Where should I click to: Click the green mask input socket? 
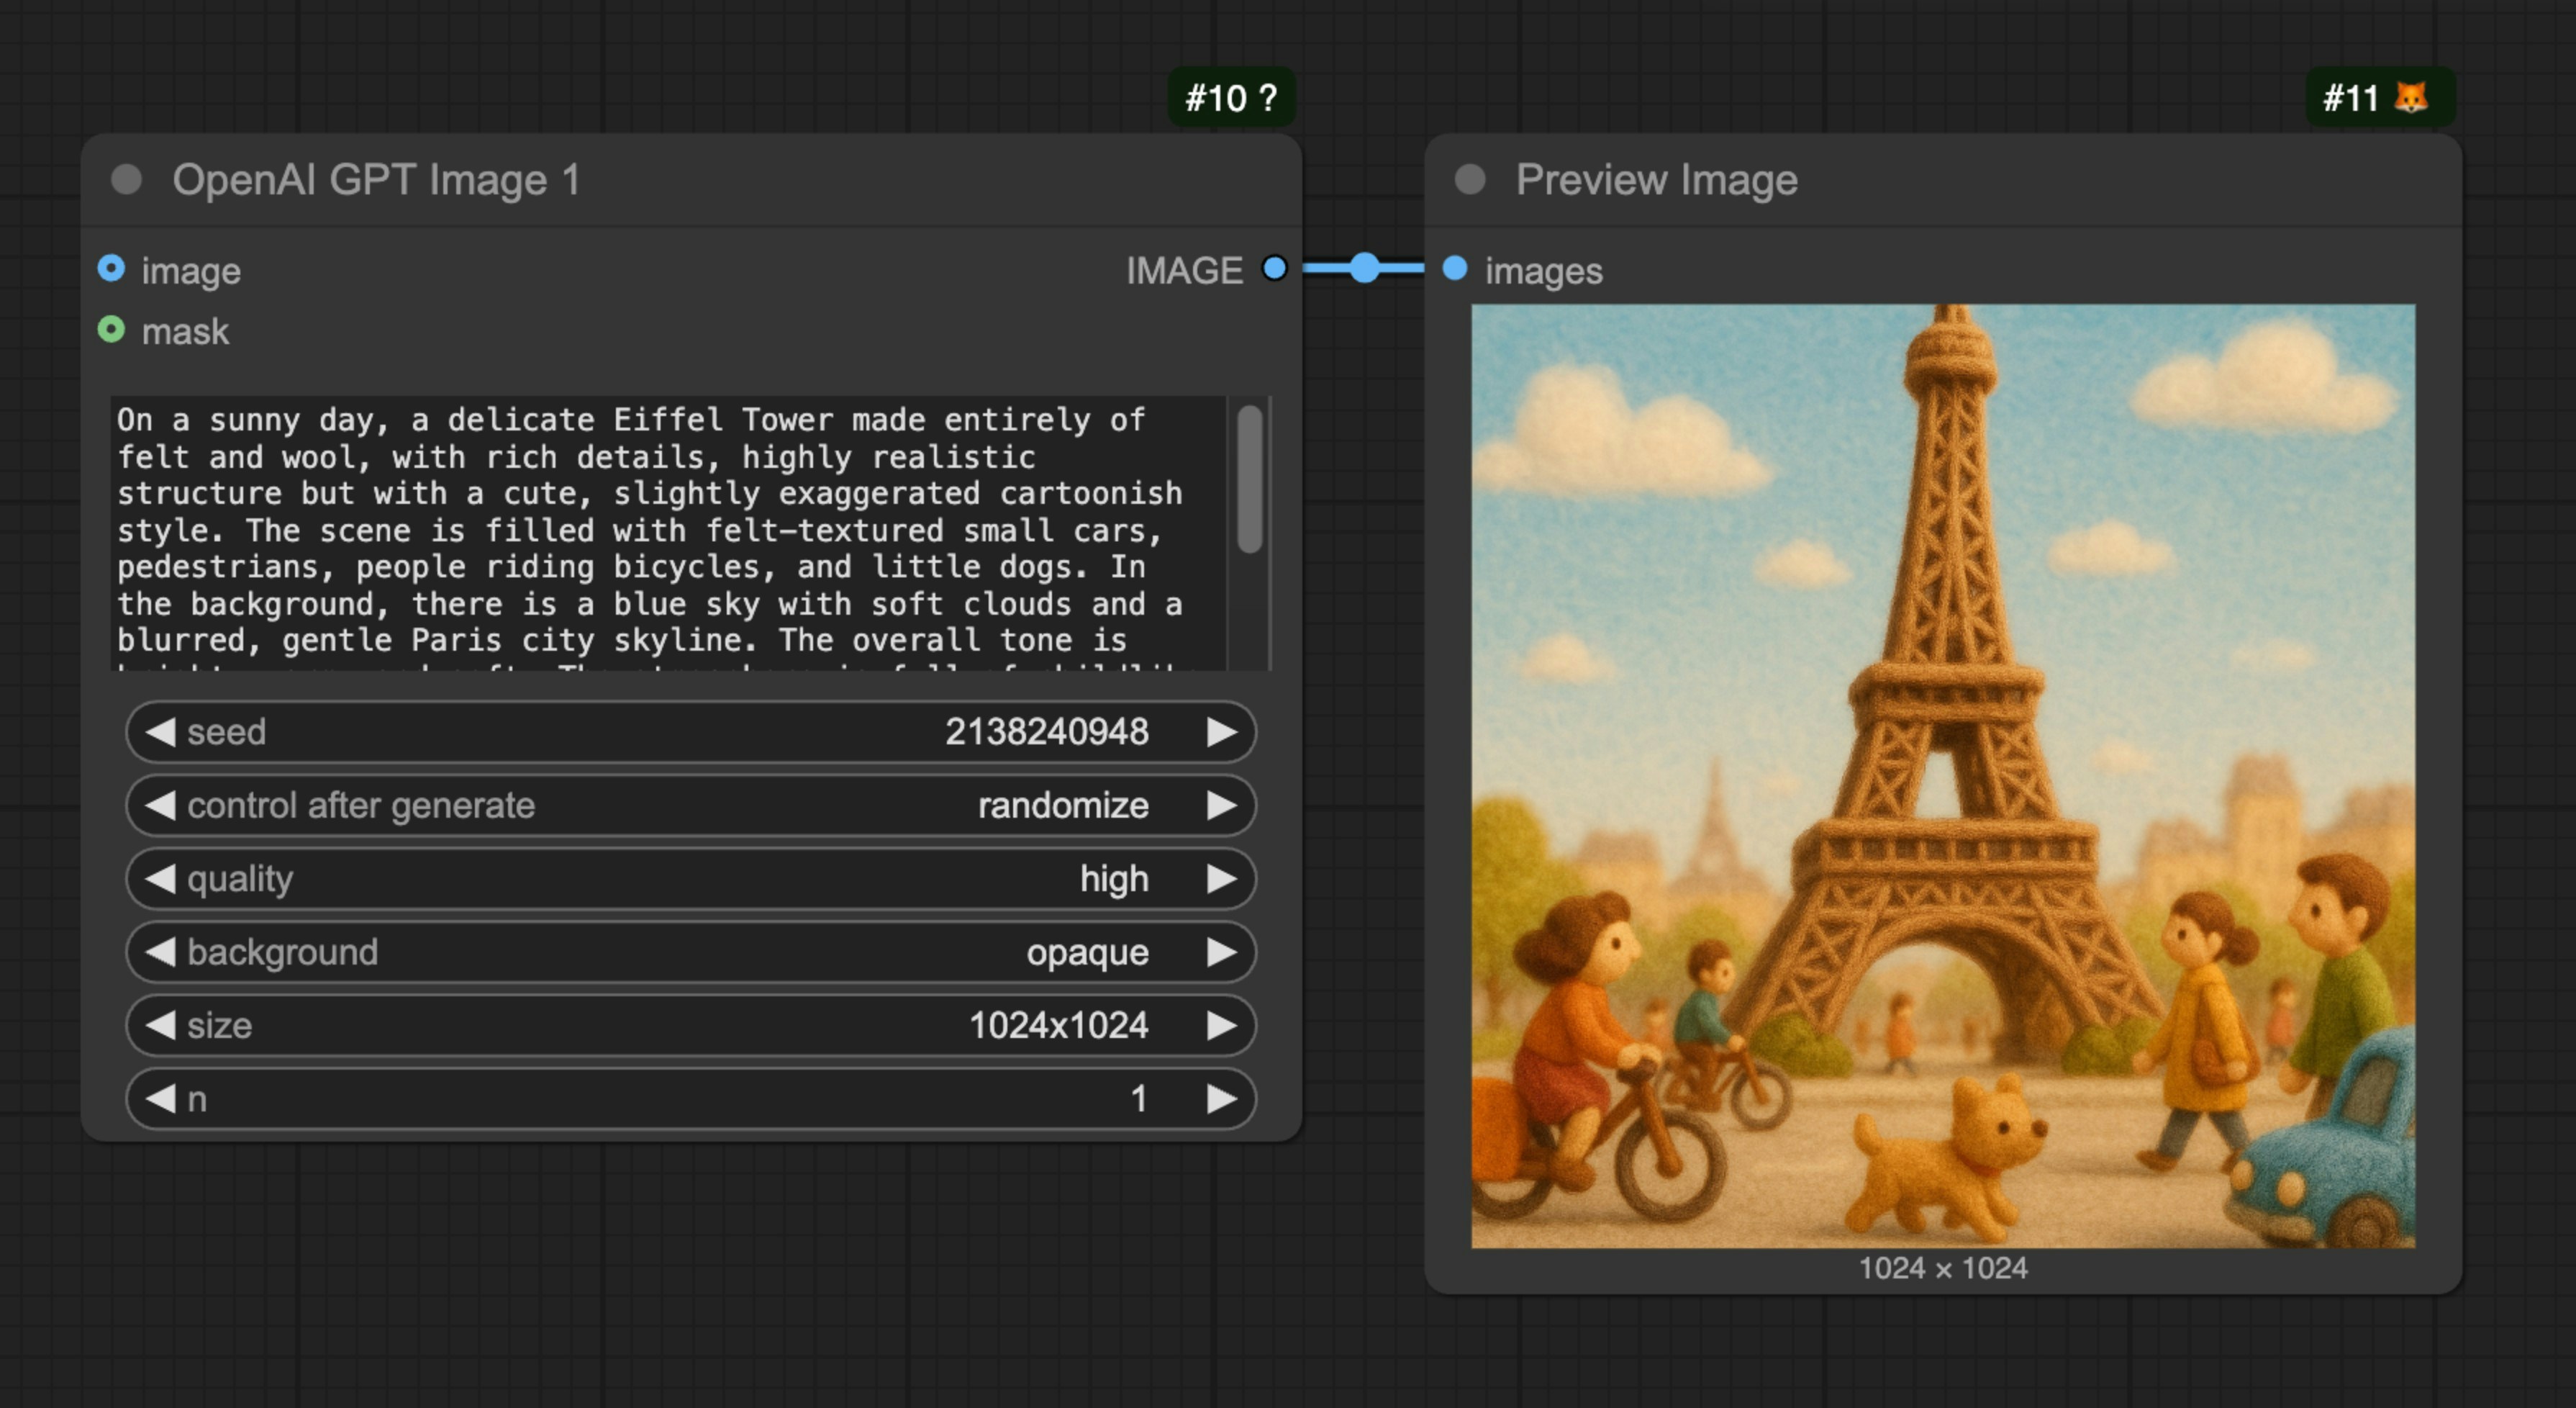[x=112, y=330]
